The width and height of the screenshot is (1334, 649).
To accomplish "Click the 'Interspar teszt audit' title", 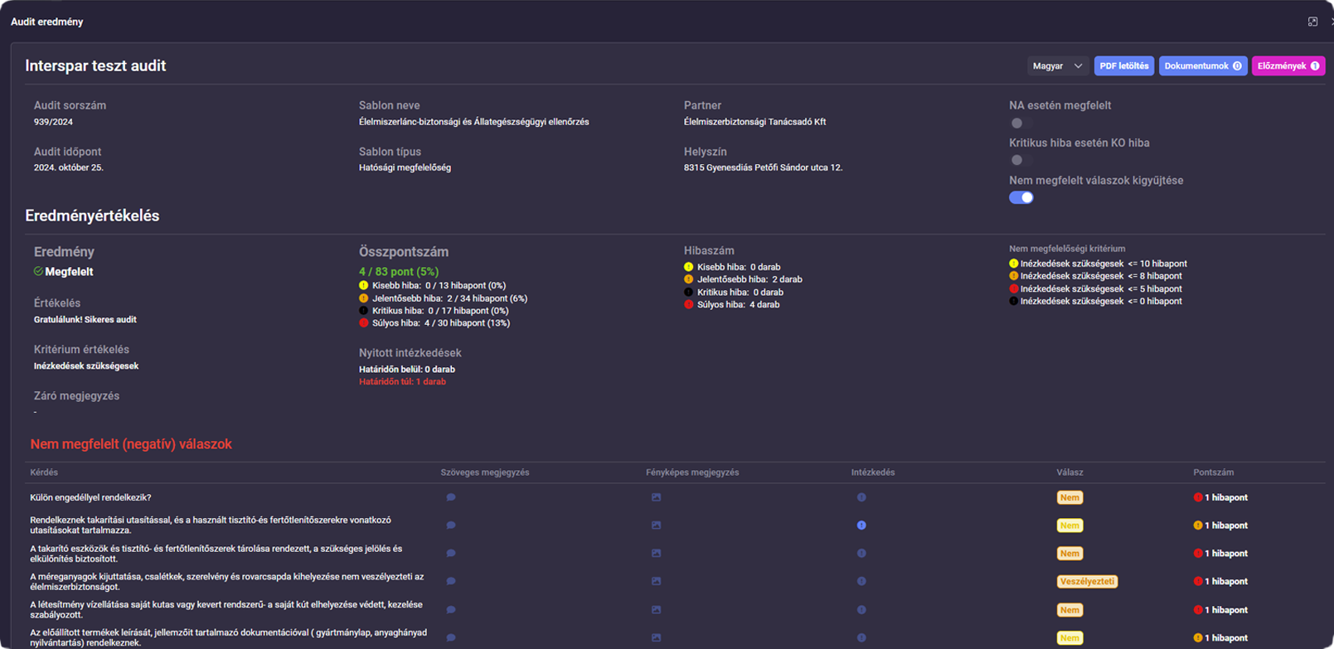I will click(x=95, y=65).
